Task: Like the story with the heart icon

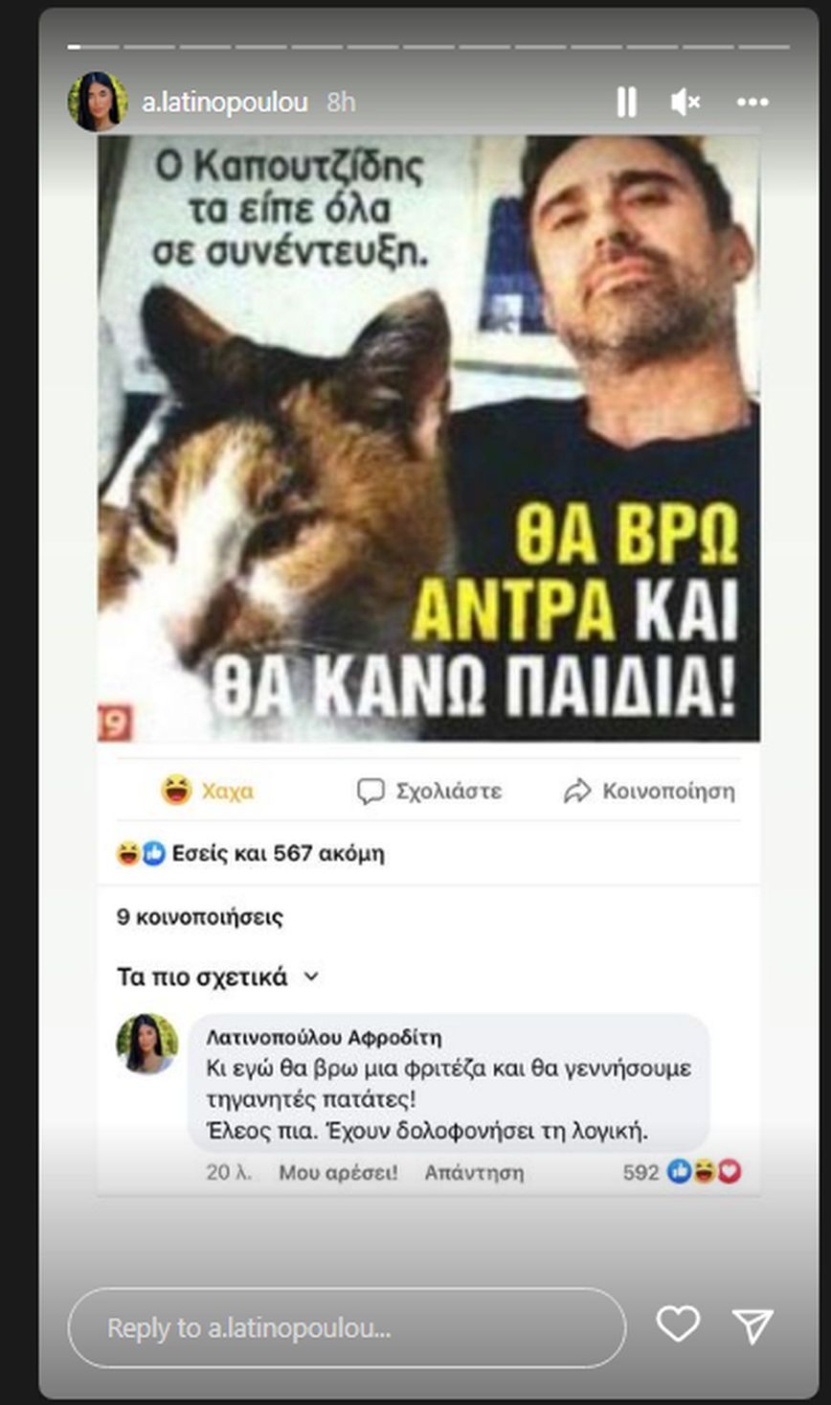Action: click(x=678, y=1324)
